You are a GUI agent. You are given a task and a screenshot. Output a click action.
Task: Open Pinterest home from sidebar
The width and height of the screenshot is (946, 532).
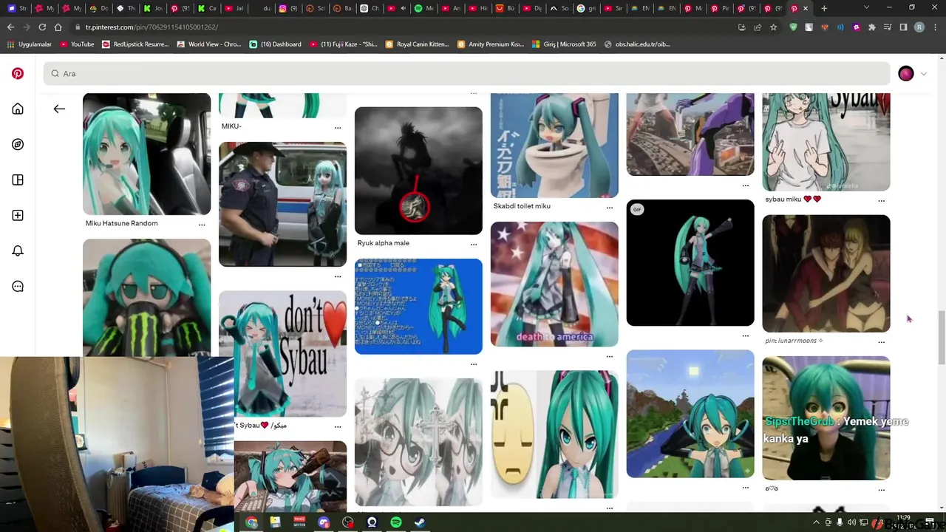pyautogui.click(x=18, y=109)
